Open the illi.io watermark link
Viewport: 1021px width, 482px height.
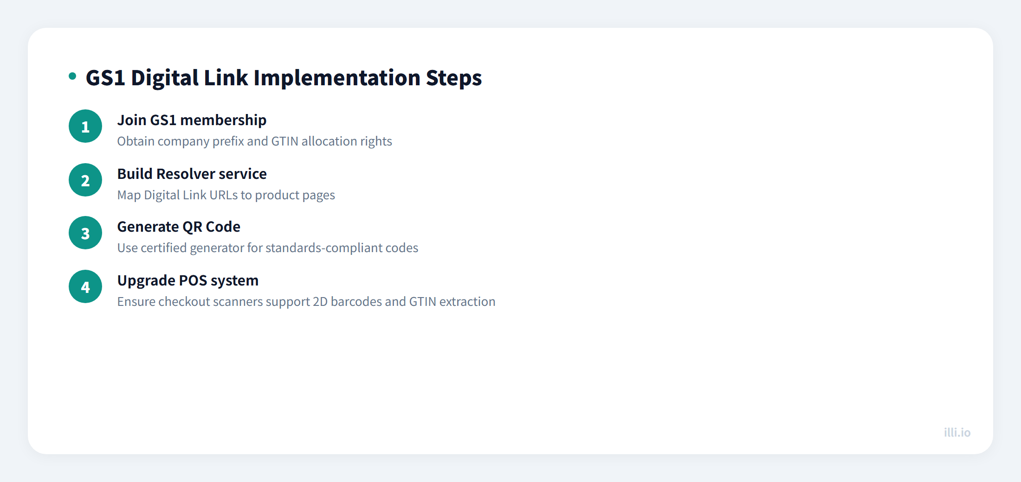[x=957, y=432]
